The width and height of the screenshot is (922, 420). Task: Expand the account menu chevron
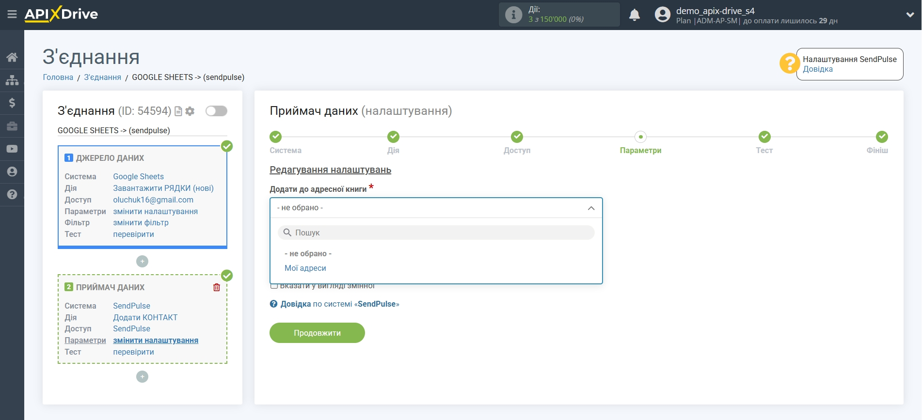click(x=910, y=15)
